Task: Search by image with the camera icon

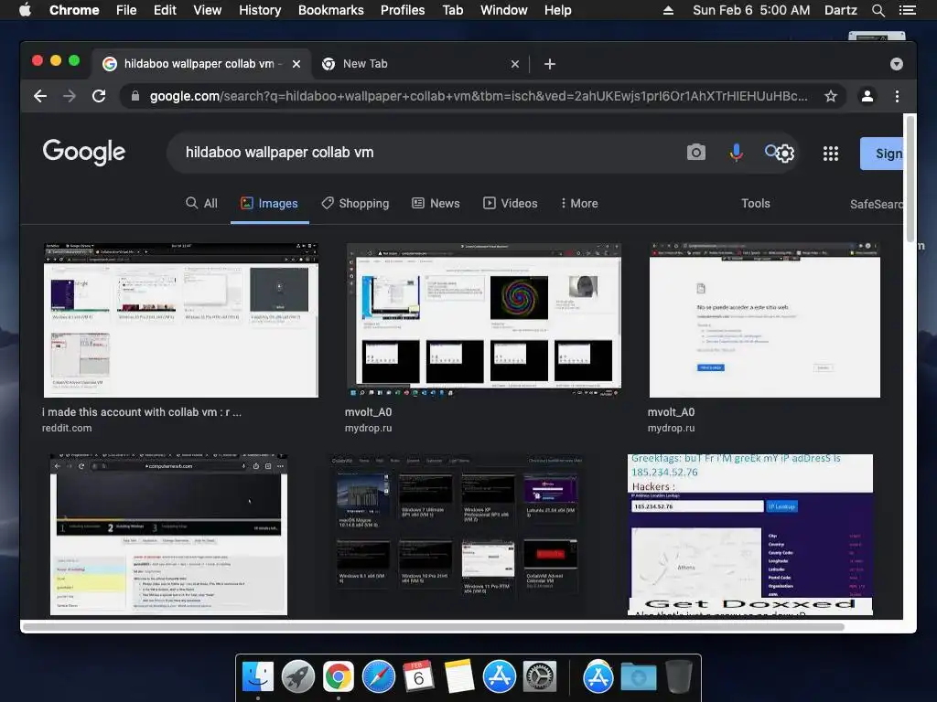Action: [x=696, y=153]
